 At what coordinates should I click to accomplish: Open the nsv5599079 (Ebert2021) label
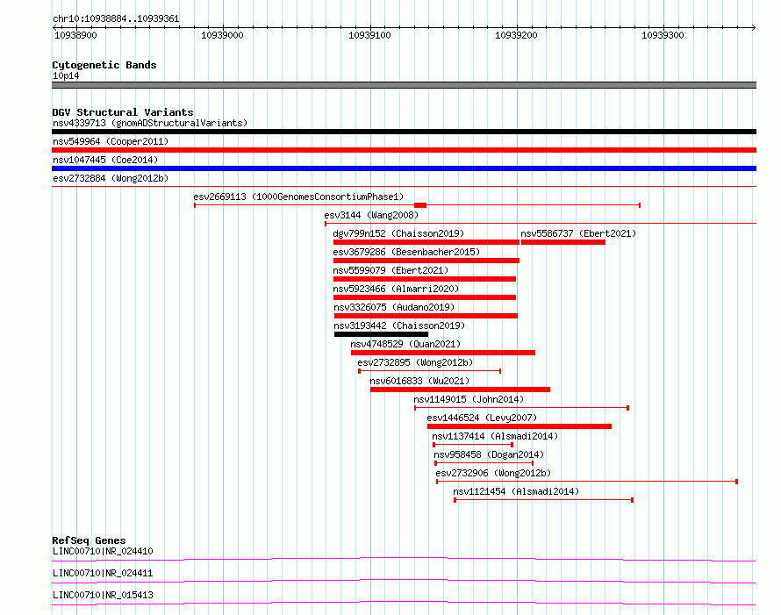pos(390,270)
